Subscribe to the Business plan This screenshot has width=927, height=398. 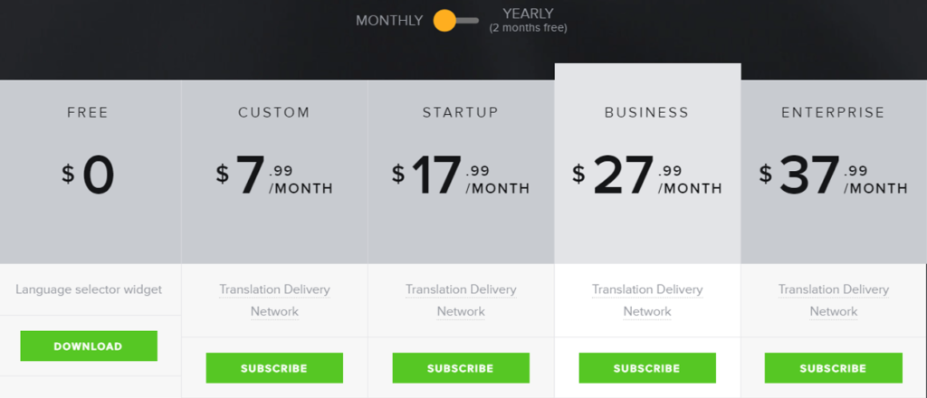pos(647,368)
